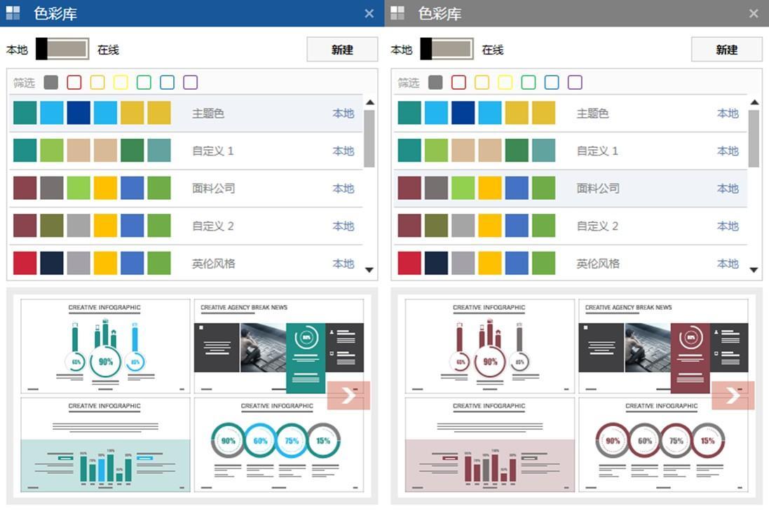Enable the purple filter box in right panel
769x511 pixels.
[x=575, y=83]
